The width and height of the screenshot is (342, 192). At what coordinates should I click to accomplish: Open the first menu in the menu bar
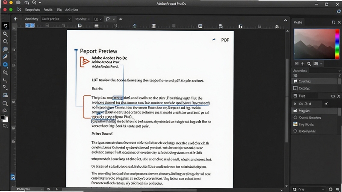[32, 10]
